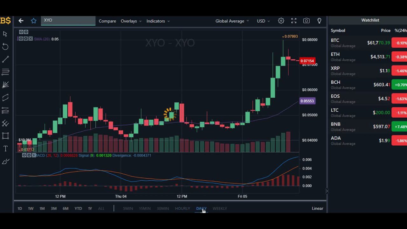The image size is (407, 229).
Task: Click the Compare button
Action: (107, 21)
